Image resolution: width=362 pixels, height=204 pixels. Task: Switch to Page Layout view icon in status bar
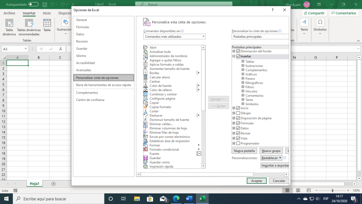(x=298, y=190)
